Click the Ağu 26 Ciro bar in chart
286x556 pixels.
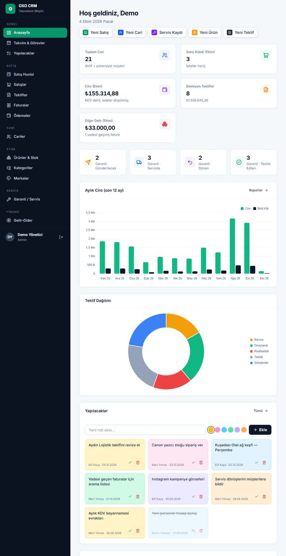coord(232,246)
